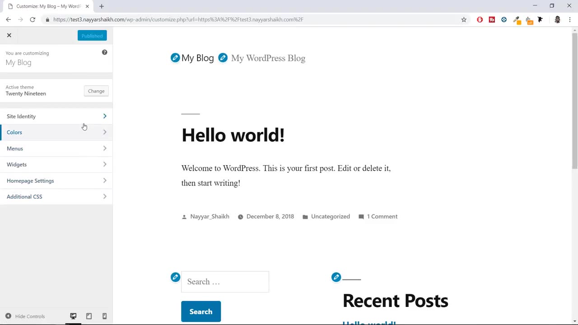
Task: Close the WordPress Customizer panel
Action: click(9, 35)
